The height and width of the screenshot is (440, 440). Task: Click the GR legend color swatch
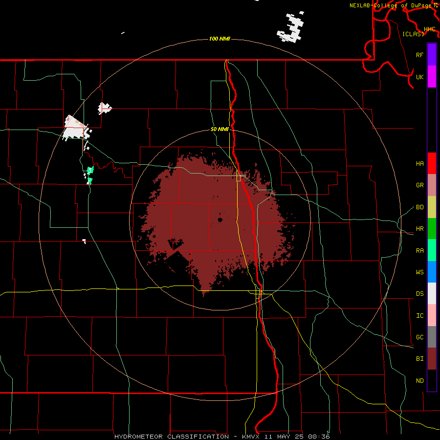coord(432,185)
